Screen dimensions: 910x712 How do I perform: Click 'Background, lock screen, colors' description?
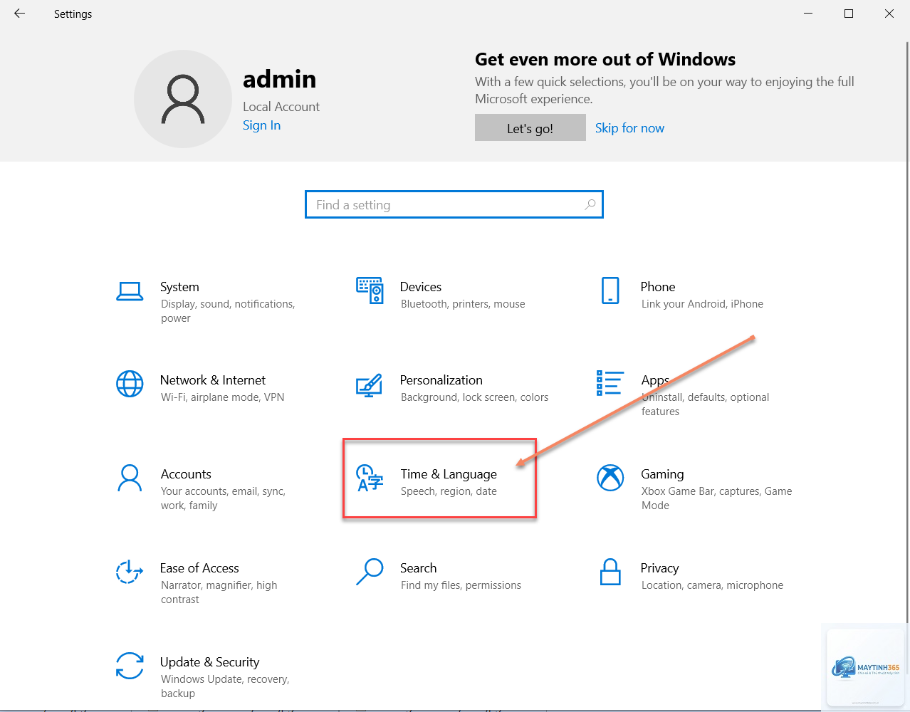click(x=475, y=397)
